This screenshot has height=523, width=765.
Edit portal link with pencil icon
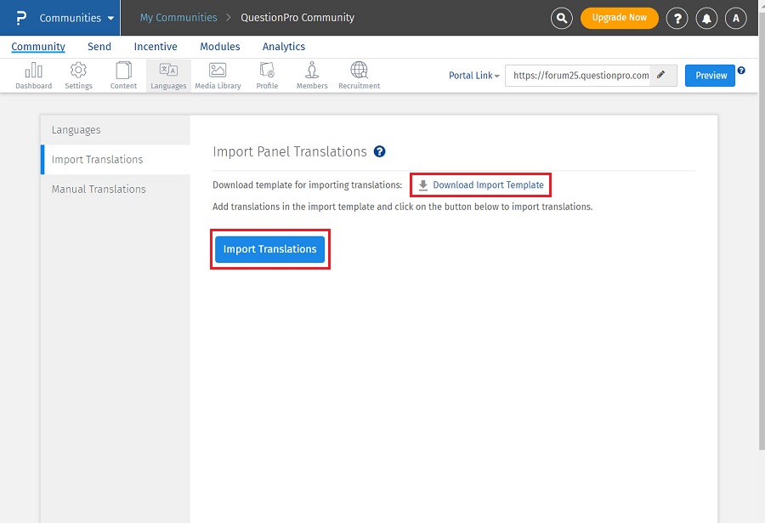point(661,75)
